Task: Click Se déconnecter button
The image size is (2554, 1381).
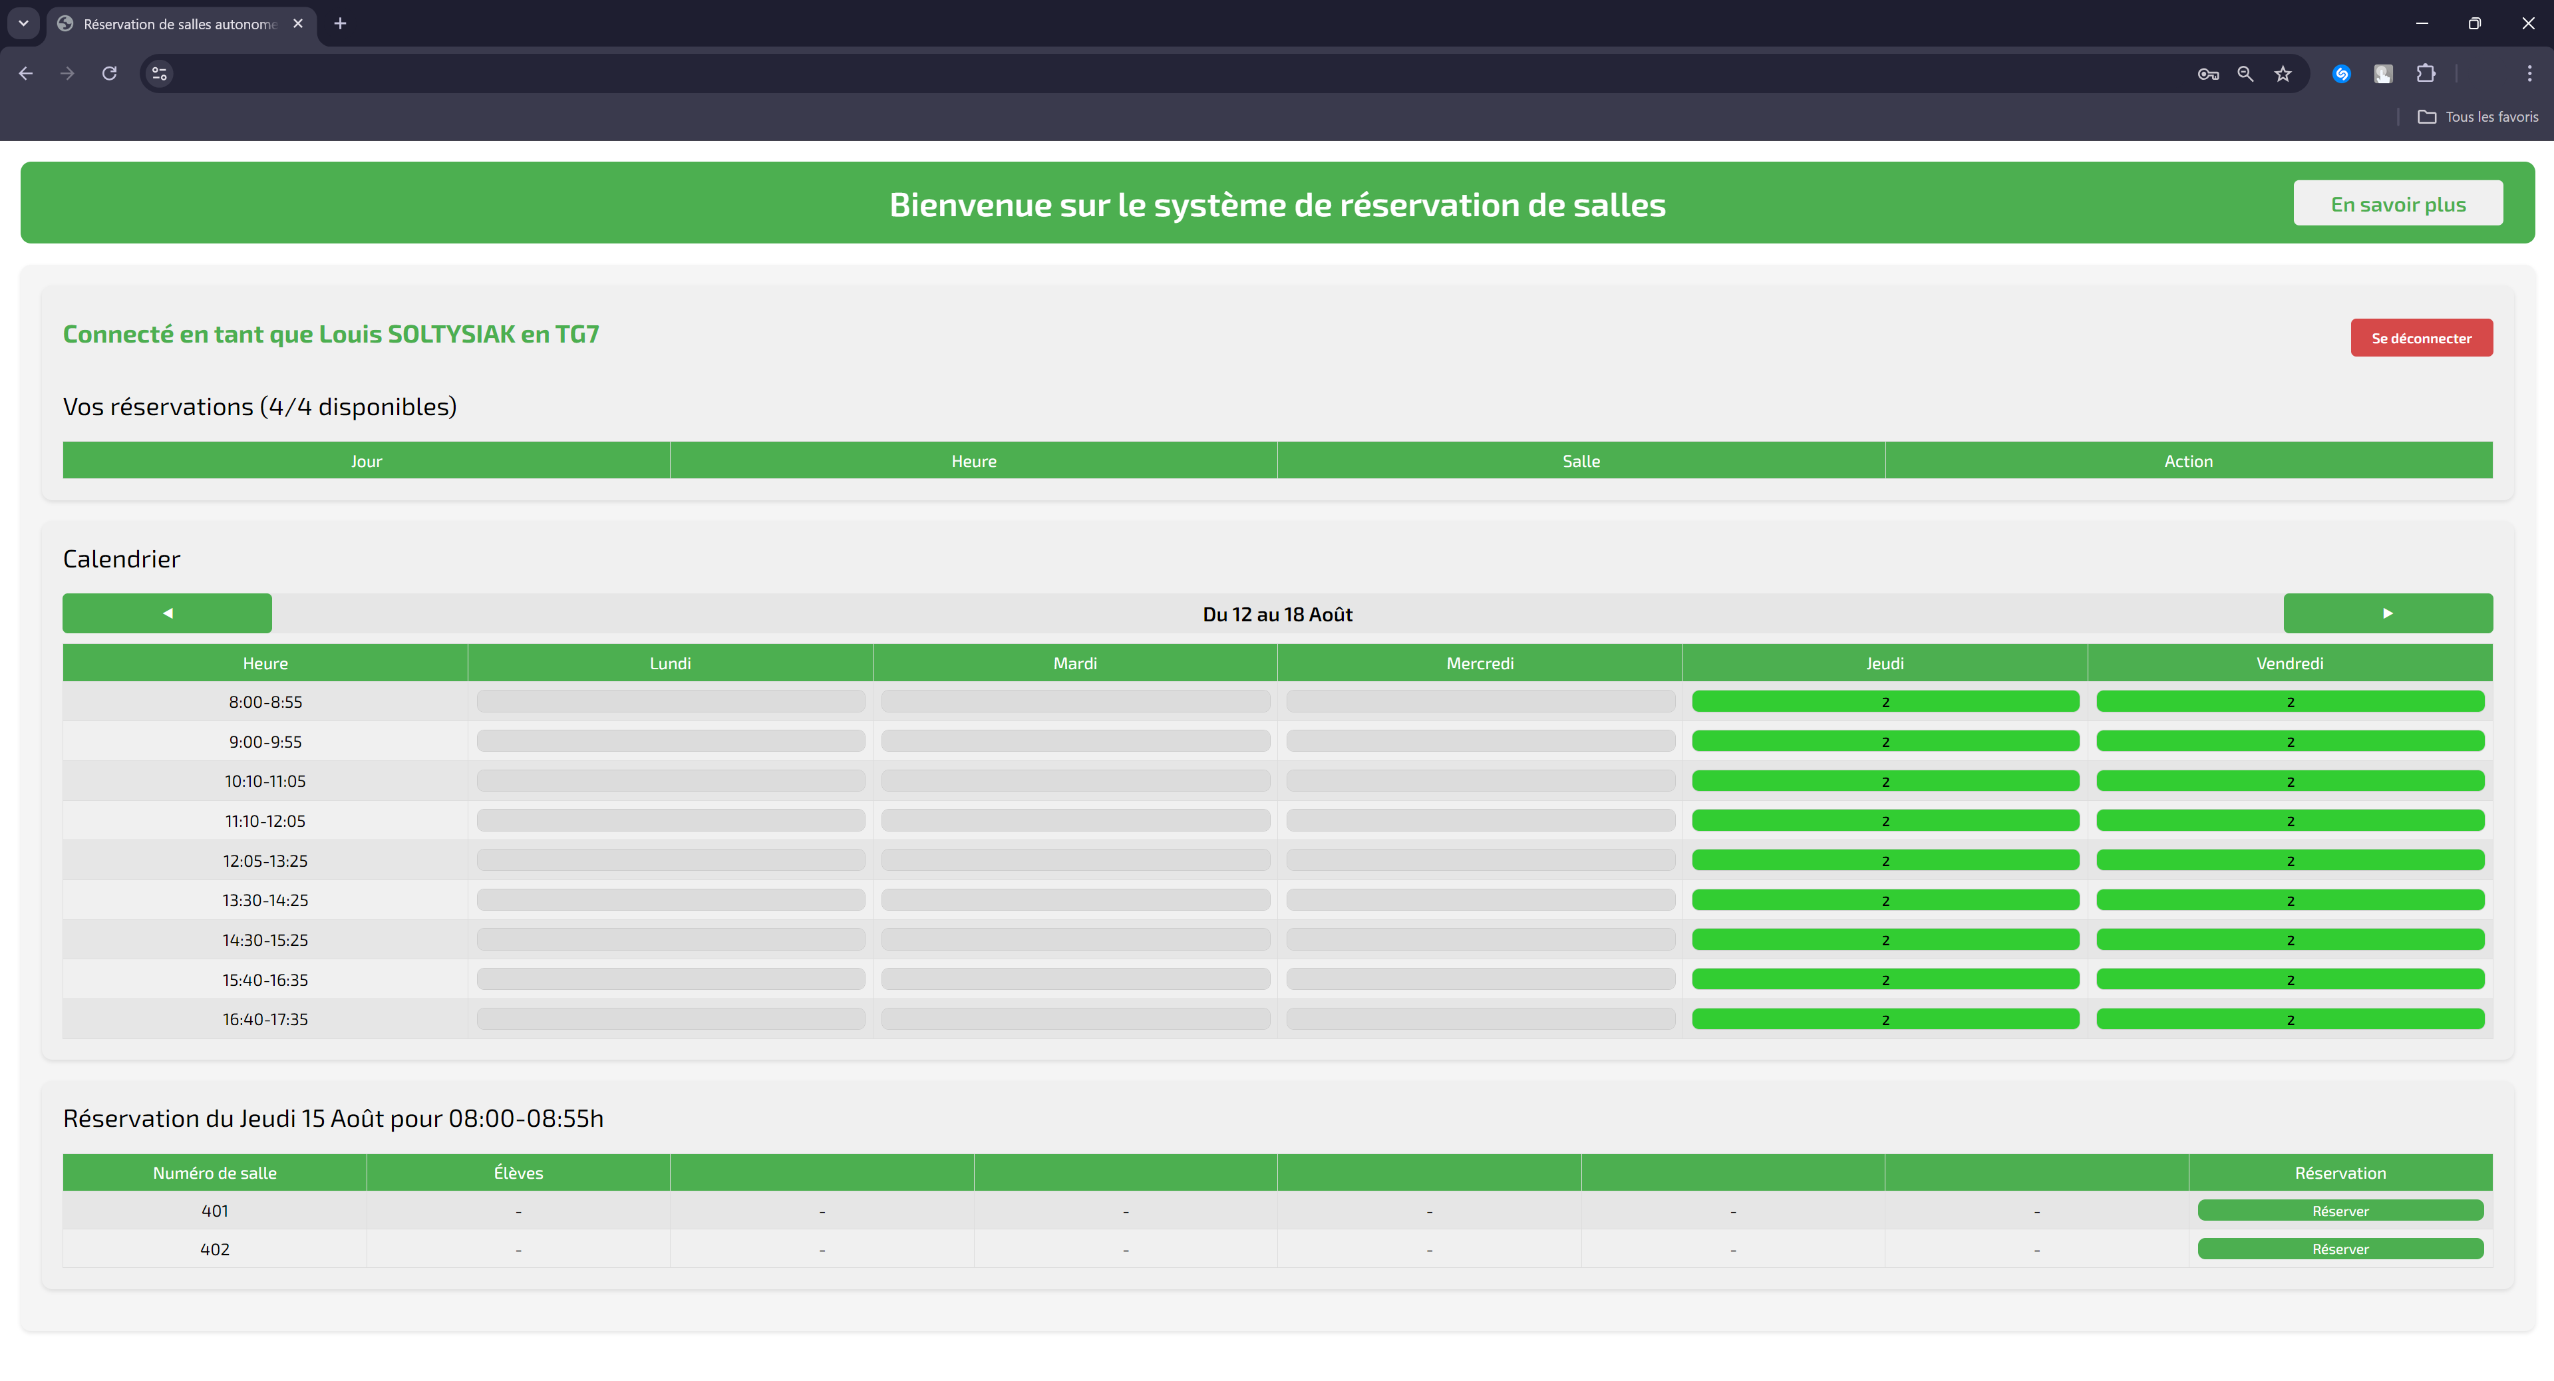Action: pos(2420,338)
